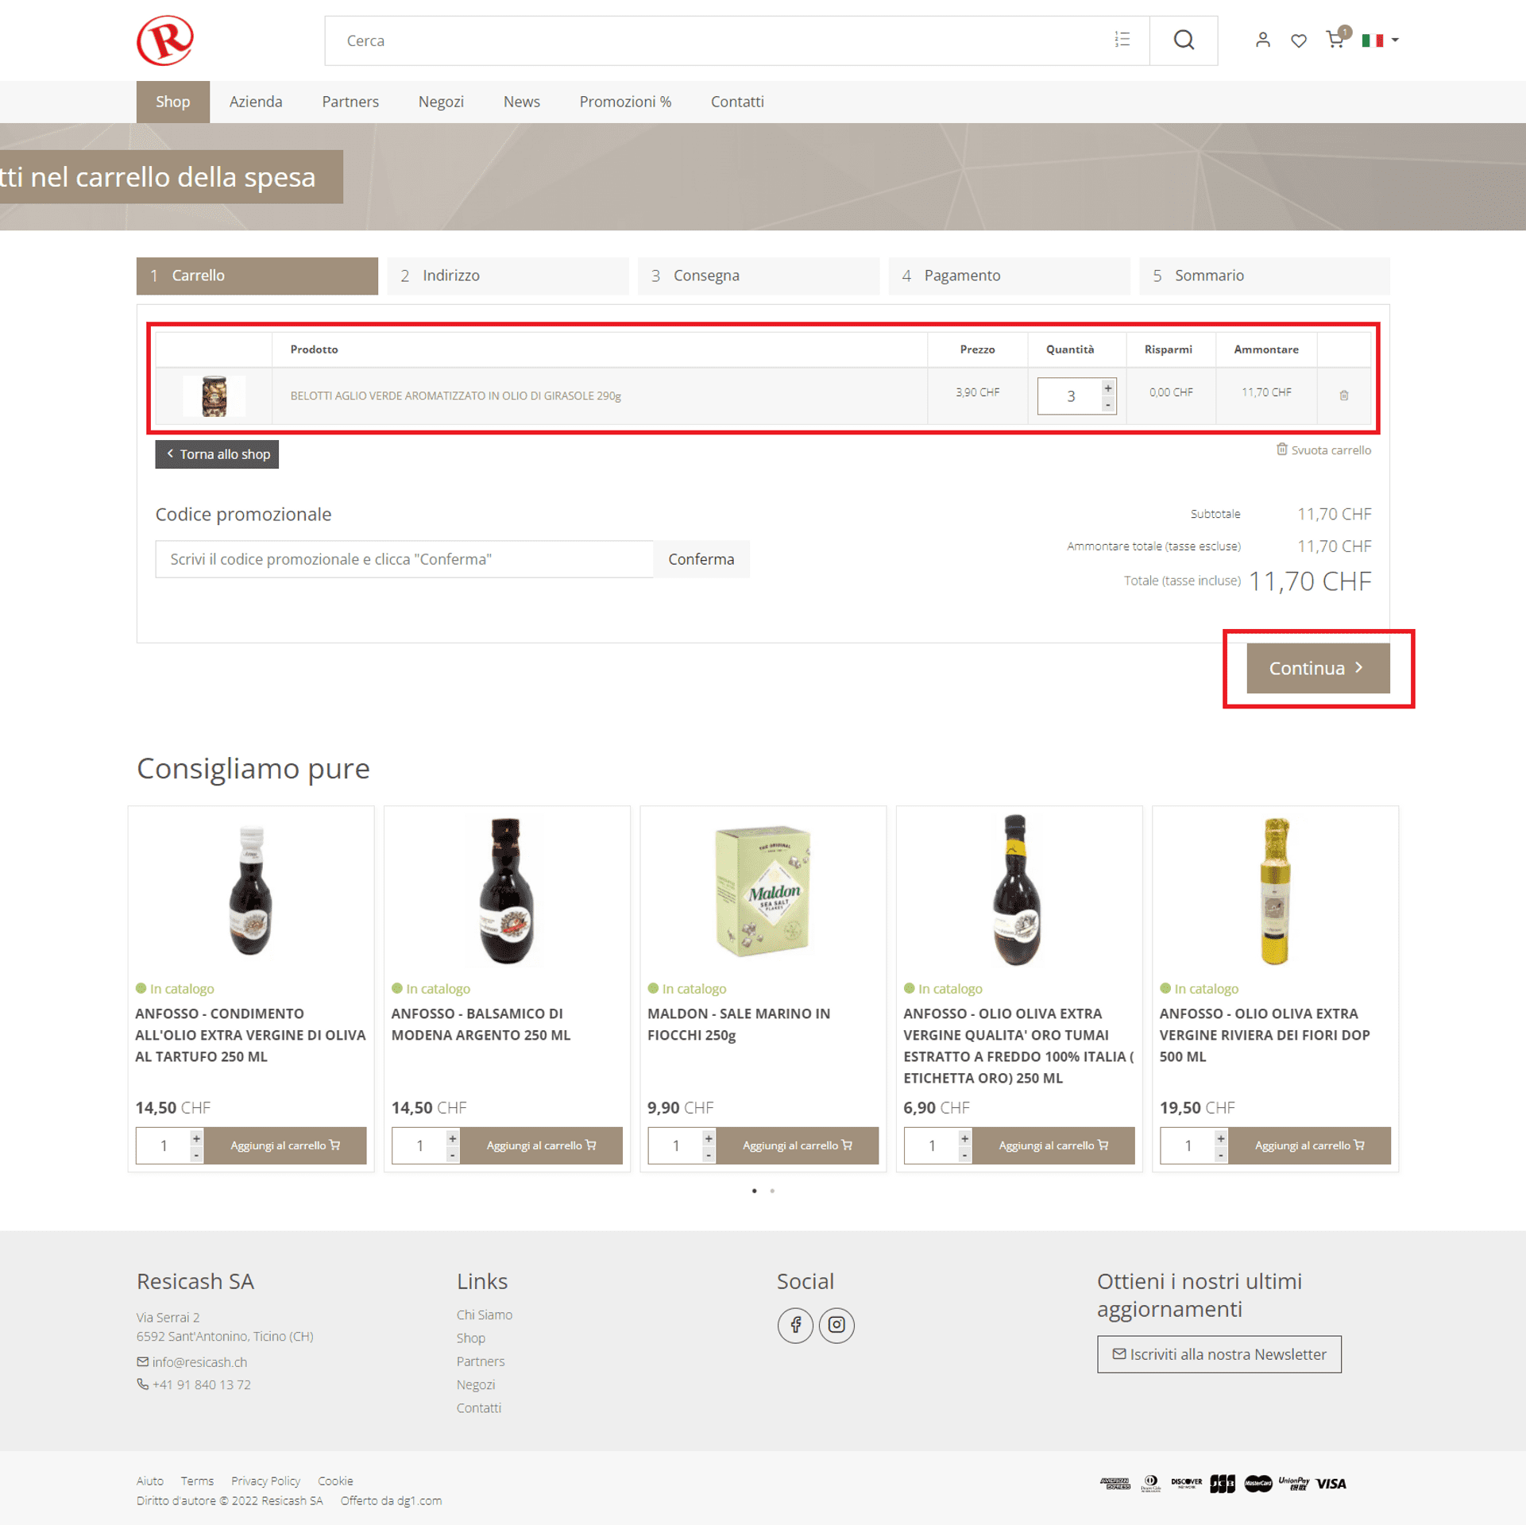Select the Pagamento step tab

(1010, 276)
